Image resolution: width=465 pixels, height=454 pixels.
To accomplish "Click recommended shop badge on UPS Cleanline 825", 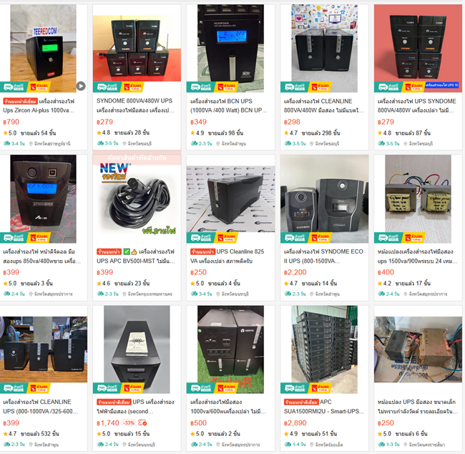I will tap(202, 252).
